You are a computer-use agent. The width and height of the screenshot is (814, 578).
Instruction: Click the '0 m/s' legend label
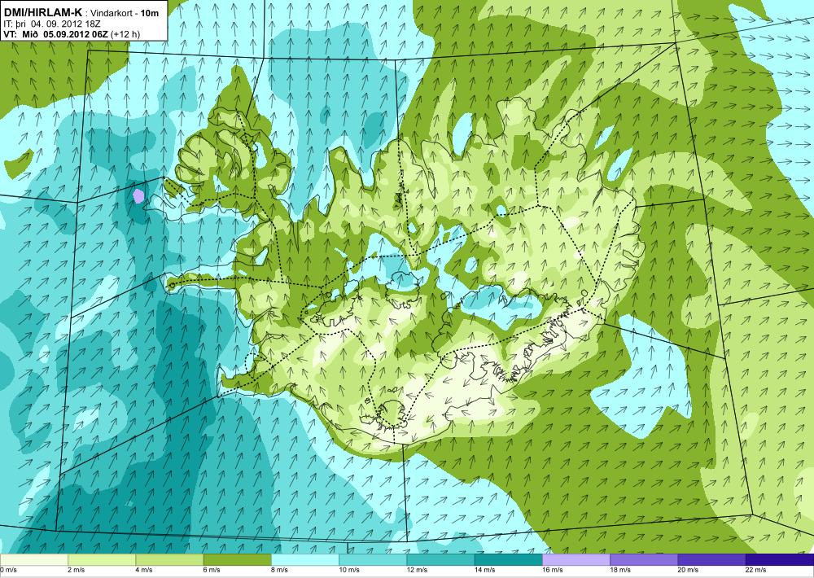(x=9, y=570)
